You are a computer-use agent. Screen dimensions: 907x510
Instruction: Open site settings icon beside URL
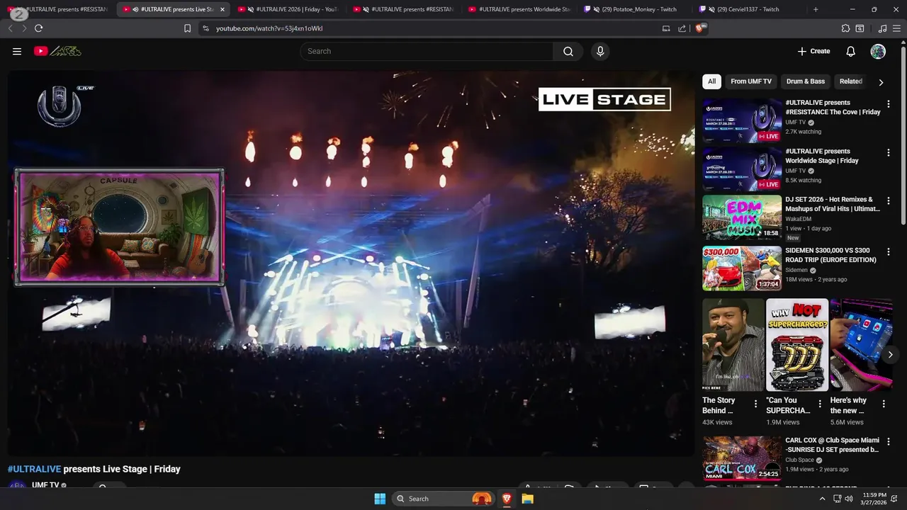coord(205,28)
